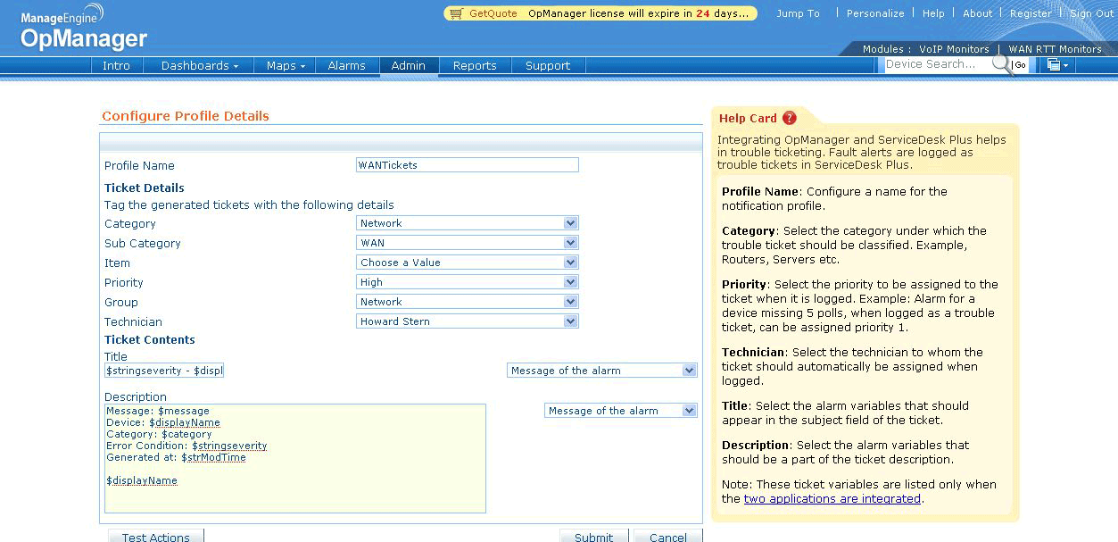Open the Support tab
The width and height of the screenshot is (1118, 542).
click(548, 65)
